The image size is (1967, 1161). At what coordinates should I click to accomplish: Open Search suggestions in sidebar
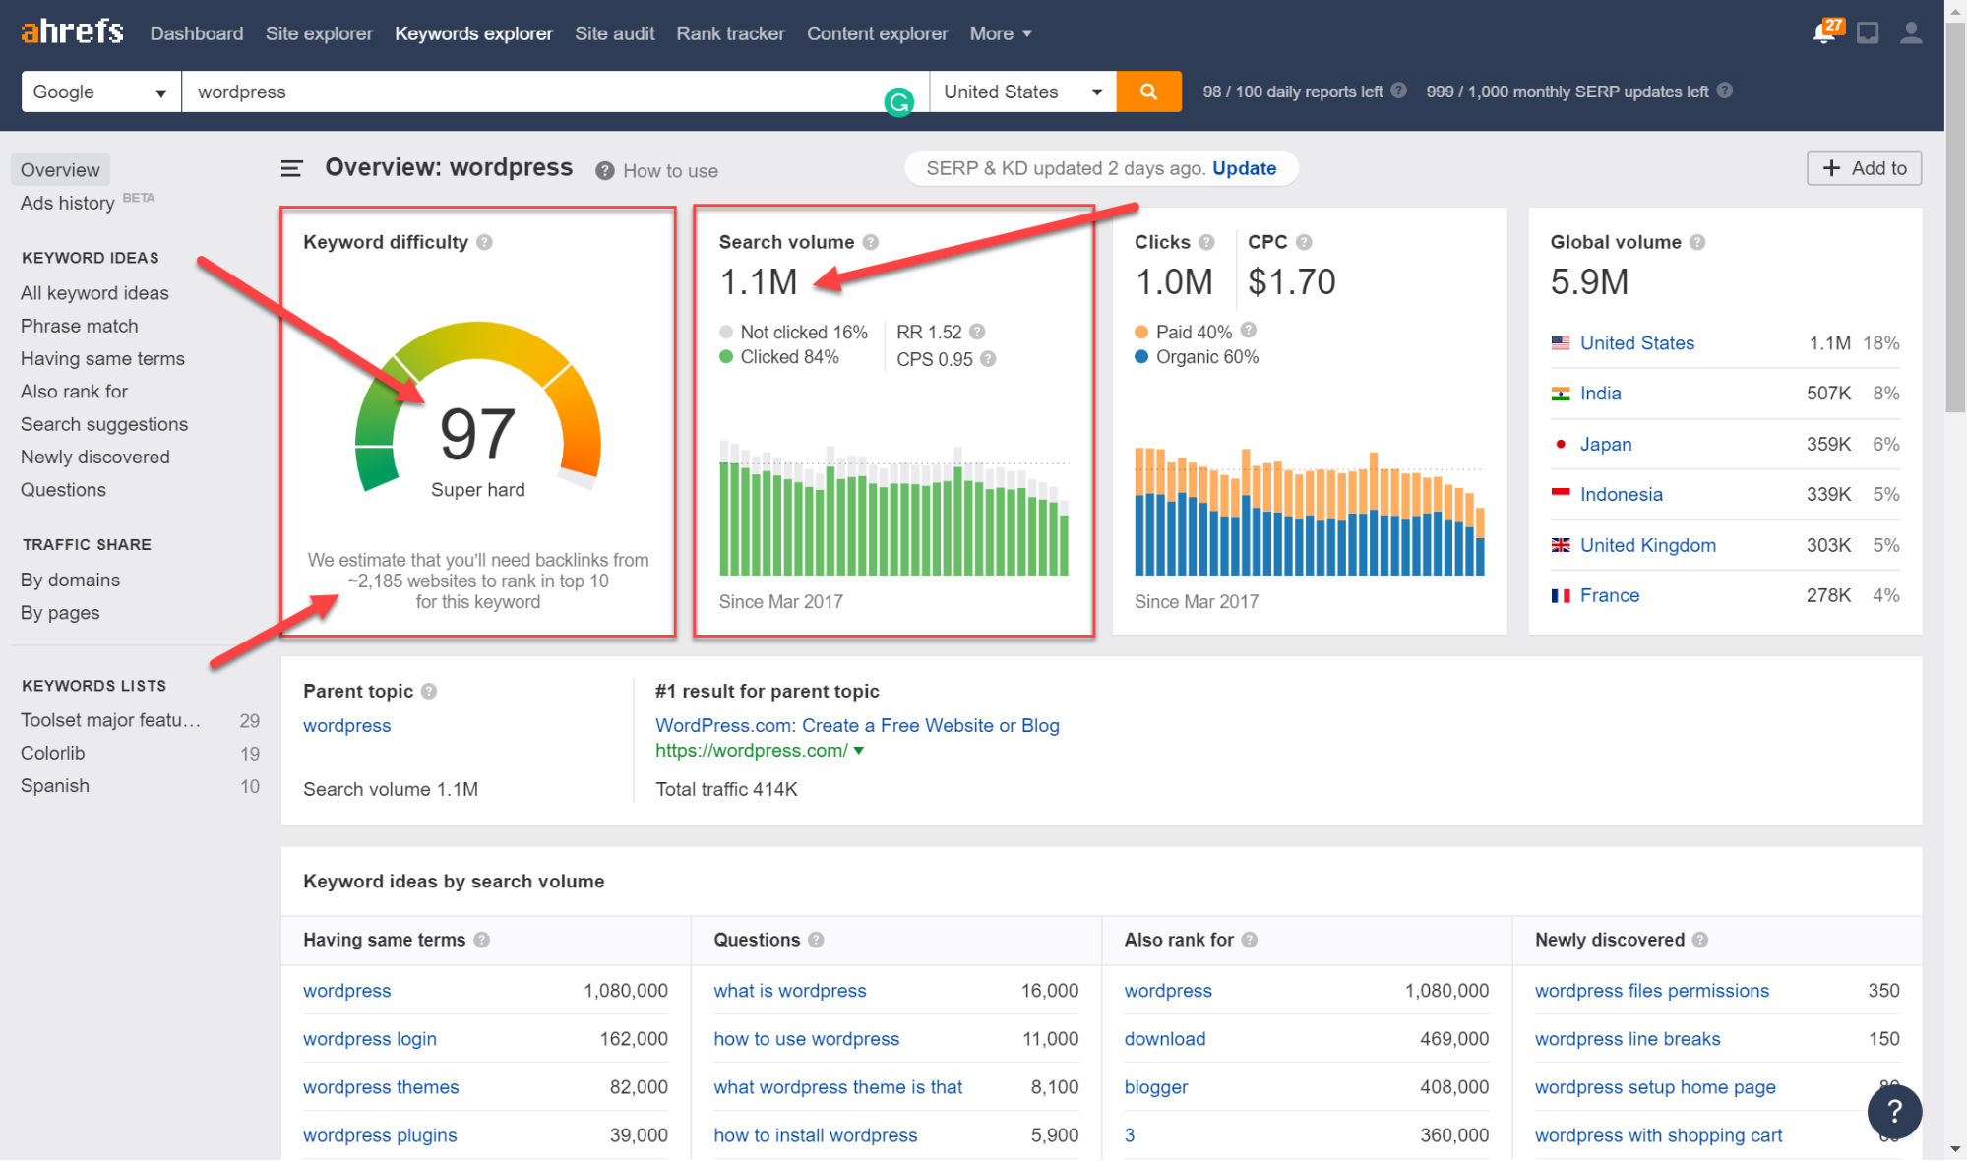coord(103,424)
